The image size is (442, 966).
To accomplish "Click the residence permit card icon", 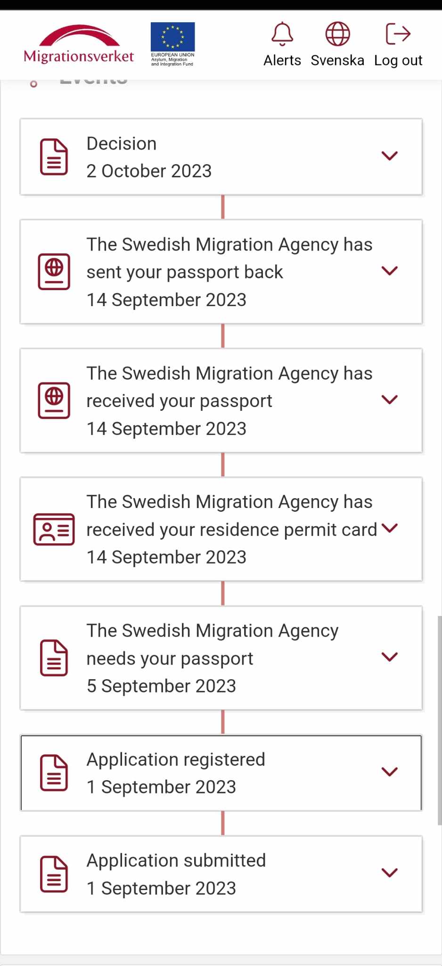I will click(x=54, y=529).
